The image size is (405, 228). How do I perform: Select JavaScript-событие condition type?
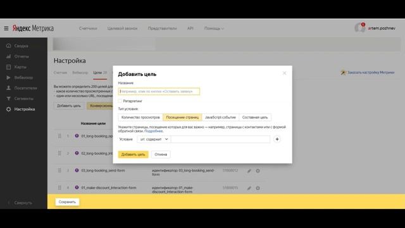pos(220,117)
